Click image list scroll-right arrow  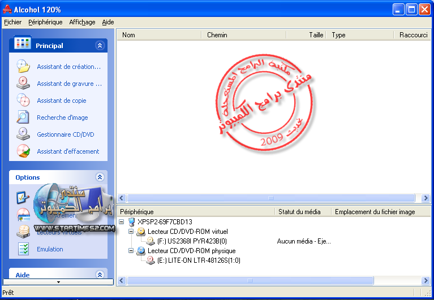point(426,198)
